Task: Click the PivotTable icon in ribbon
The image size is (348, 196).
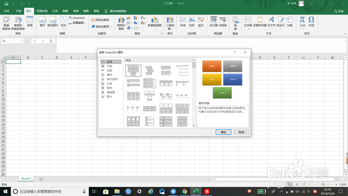Action: pos(6,23)
